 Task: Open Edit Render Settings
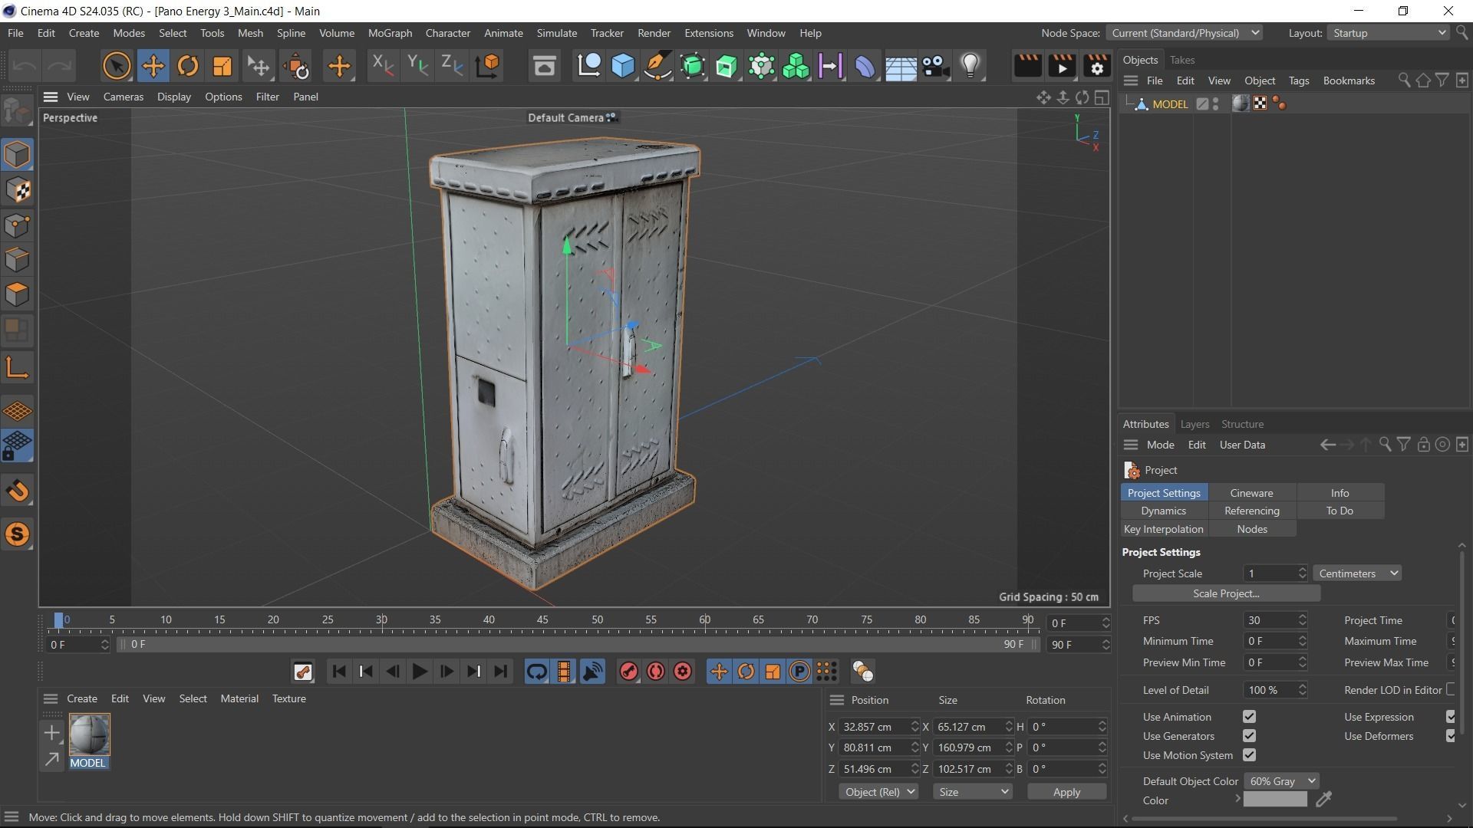[1097, 66]
